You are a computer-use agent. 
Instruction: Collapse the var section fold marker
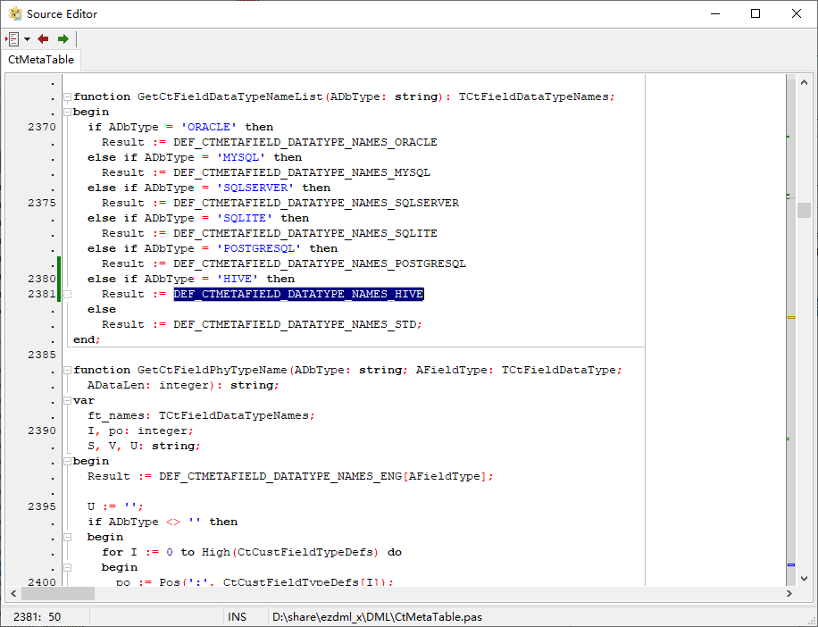point(67,401)
